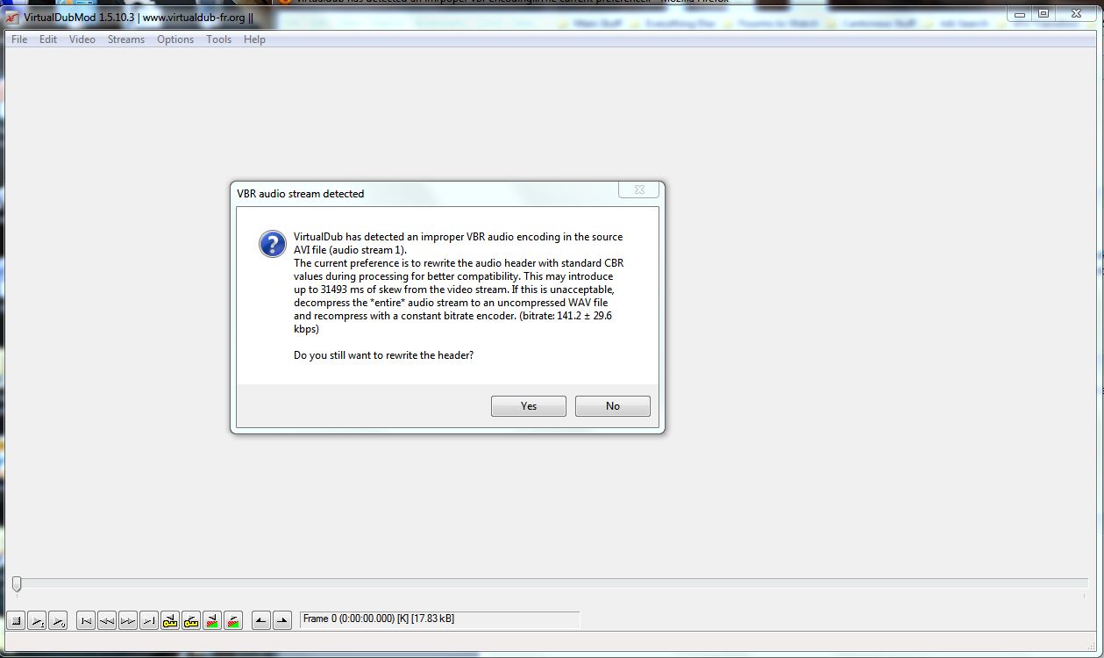
Task: Click 'Do you still want to rewrite the header?' text
Action: [384, 355]
